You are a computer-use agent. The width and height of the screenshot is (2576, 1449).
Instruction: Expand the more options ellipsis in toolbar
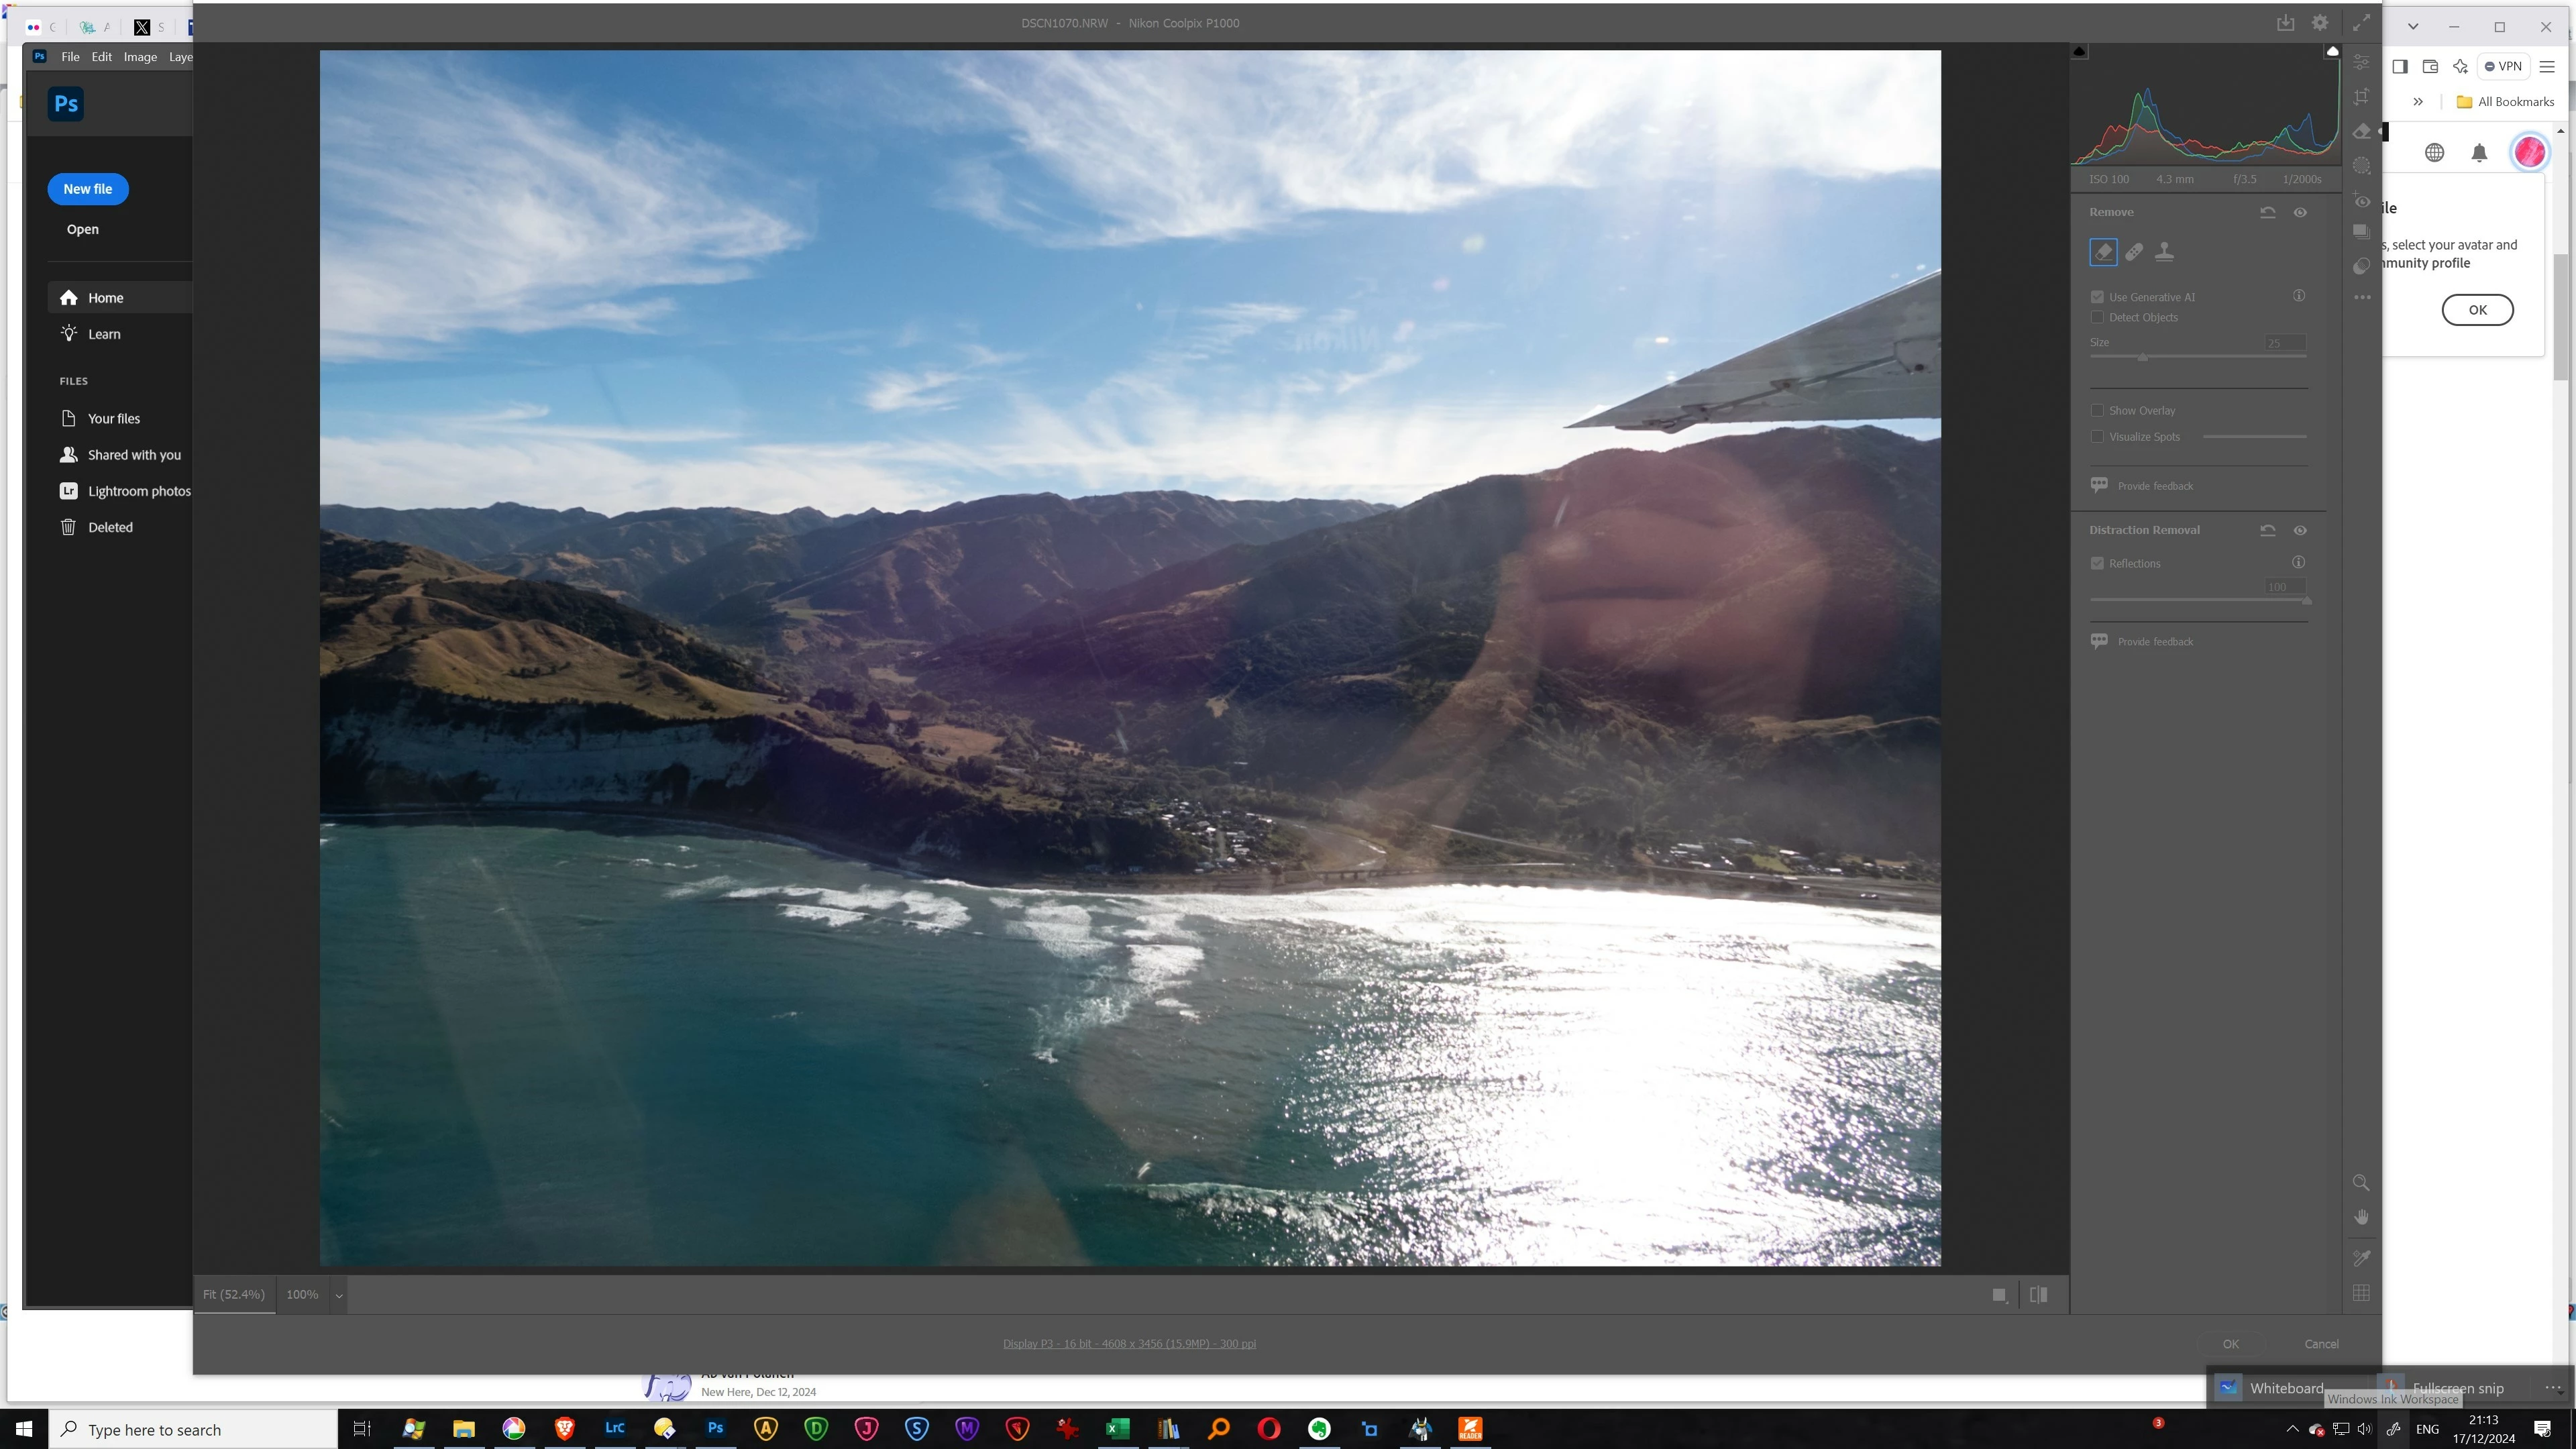(x=2362, y=297)
